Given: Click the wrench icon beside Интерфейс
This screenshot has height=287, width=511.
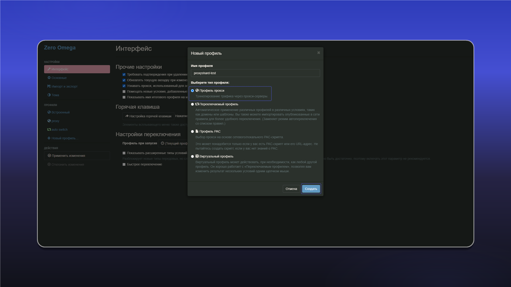Looking at the screenshot, I should [49, 69].
